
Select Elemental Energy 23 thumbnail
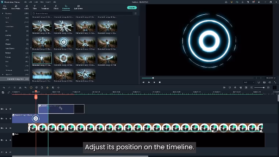(86, 74)
